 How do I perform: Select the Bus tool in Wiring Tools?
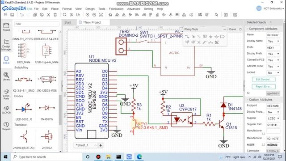coord(193,37)
